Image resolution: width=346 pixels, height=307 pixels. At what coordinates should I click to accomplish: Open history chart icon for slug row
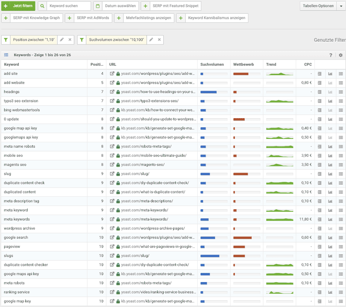(x=330, y=174)
